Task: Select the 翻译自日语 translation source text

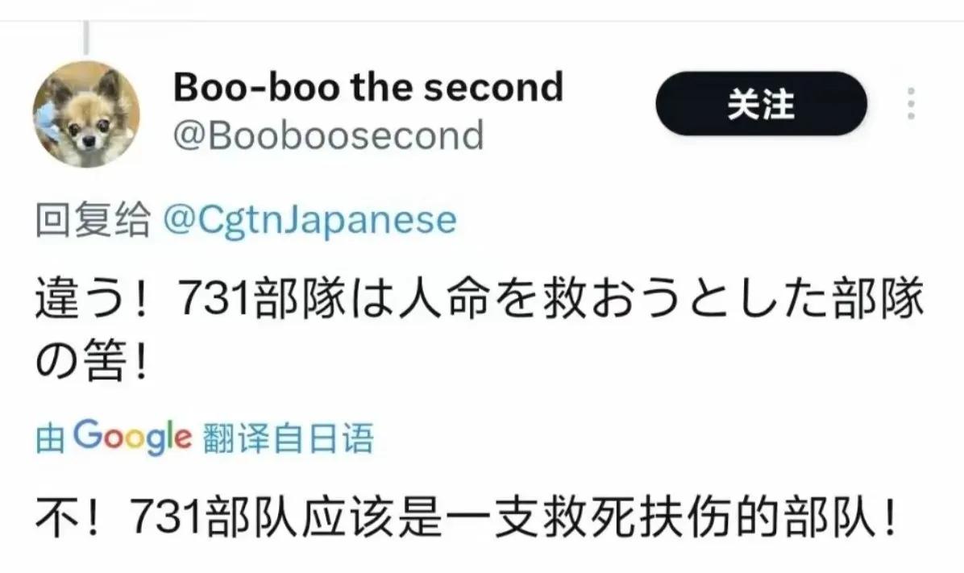Action: pos(288,439)
